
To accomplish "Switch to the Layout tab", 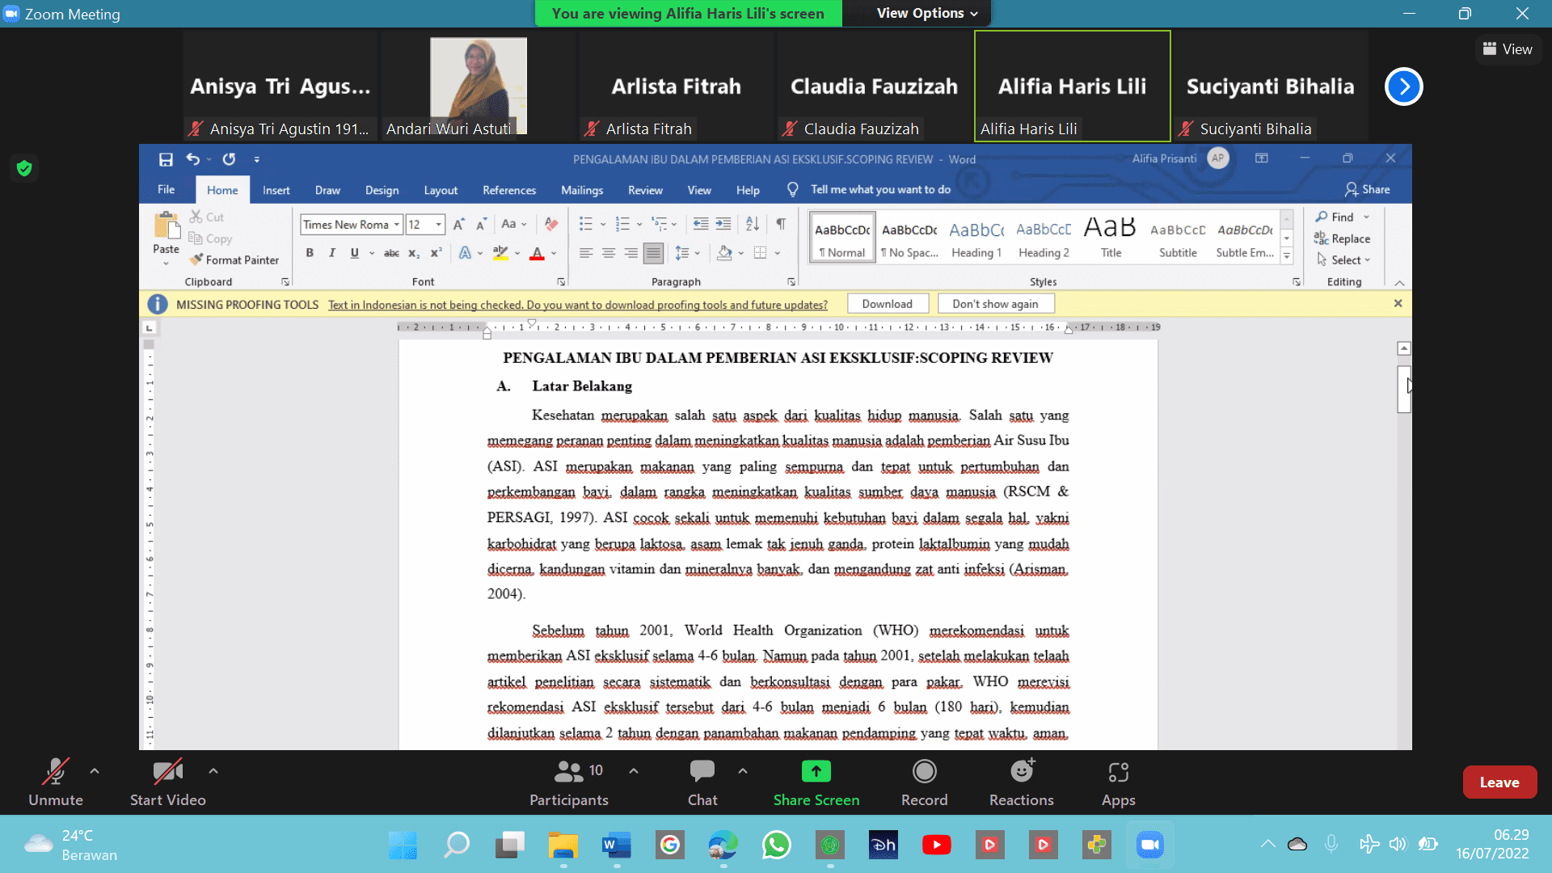I will pos(441,190).
